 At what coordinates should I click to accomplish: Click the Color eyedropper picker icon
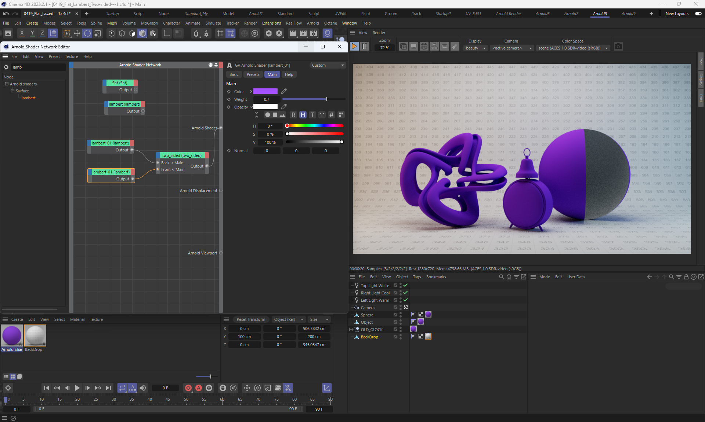click(x=284, y=91)
